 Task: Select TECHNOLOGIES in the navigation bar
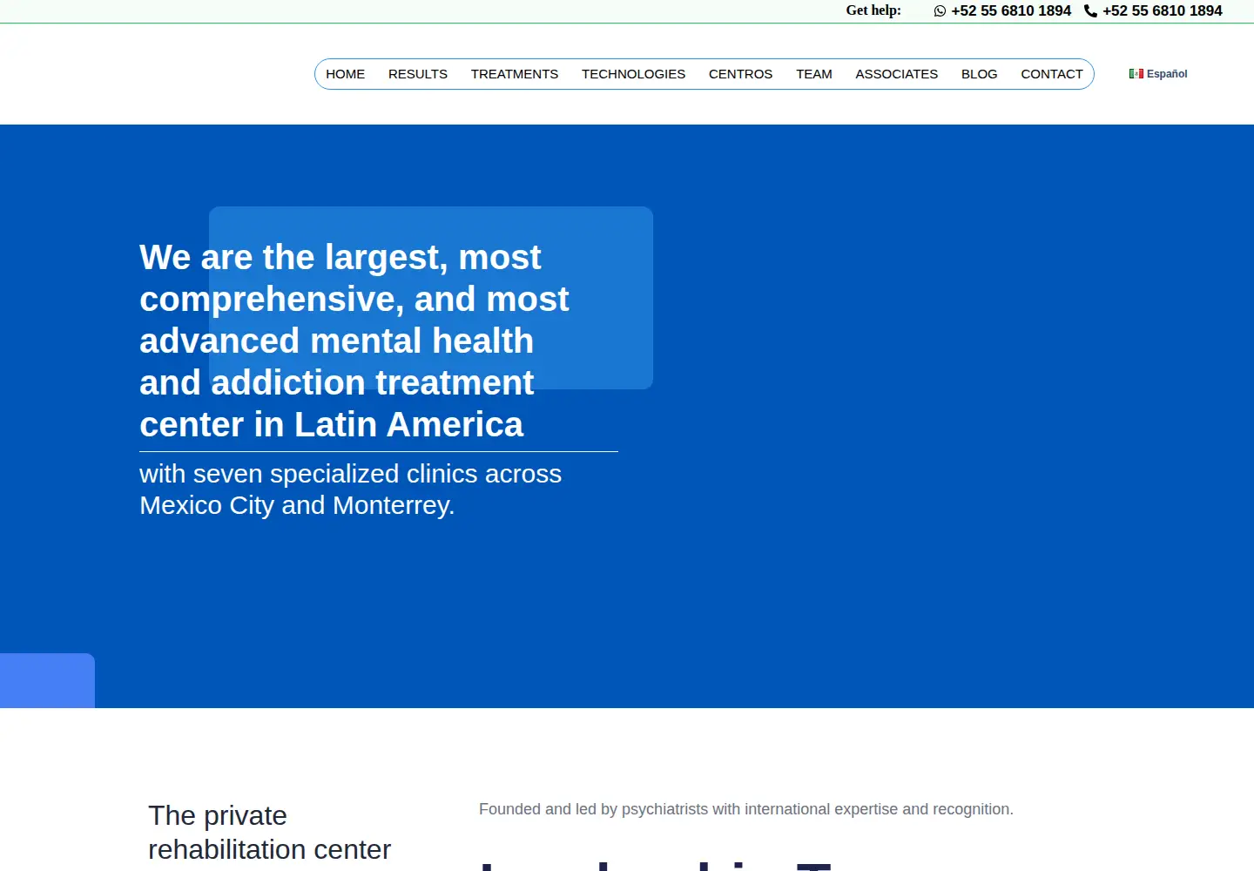point(633,74)
